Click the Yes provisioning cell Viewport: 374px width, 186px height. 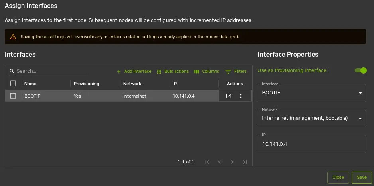[77, 96]
